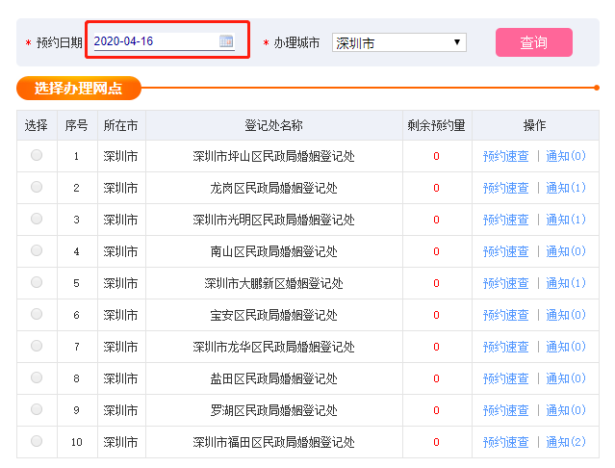Click 预约速查 for 盐田区 row
This screenshot has height=468, width=615.
tap(505, 378)
